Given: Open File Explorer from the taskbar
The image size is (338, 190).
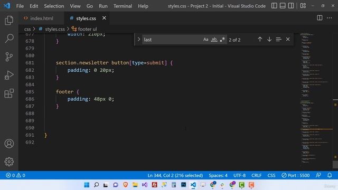Looking at the screenshot, I should click(x=135, y=185).
